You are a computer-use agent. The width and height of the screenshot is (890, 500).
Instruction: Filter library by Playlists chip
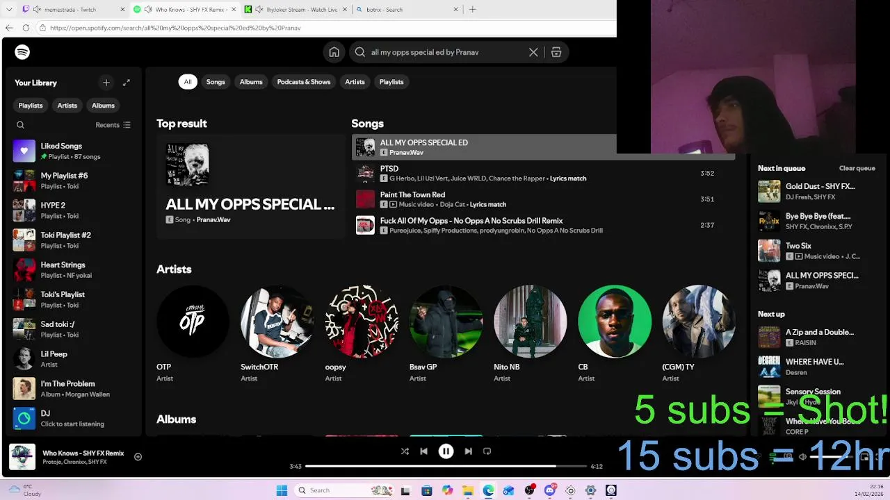coord(31,106)
